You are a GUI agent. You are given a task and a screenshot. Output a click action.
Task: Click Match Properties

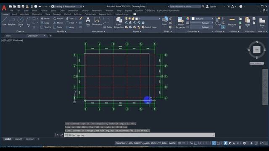[180, 22]
